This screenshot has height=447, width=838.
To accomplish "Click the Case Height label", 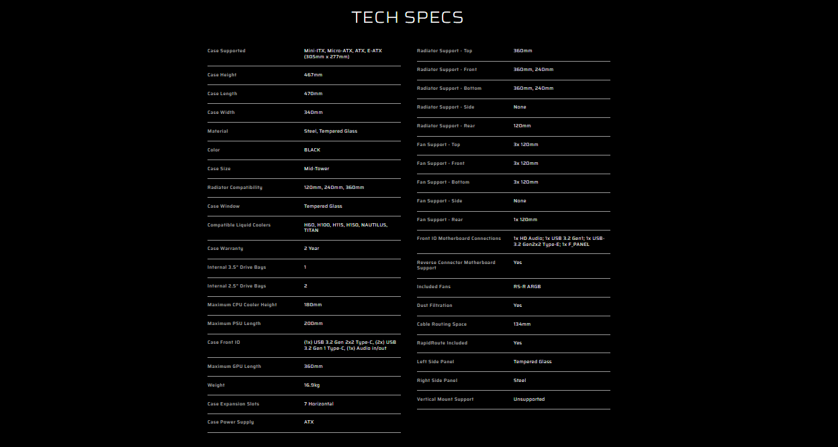I will [222, 75].
